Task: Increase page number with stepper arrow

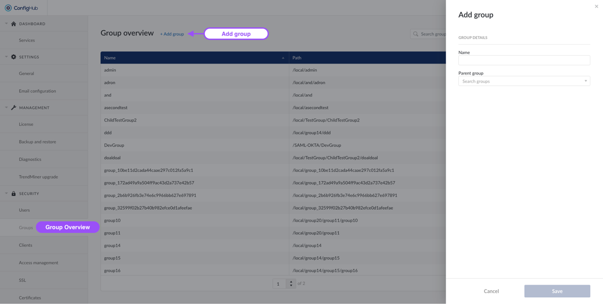Action: pos(291,281)
